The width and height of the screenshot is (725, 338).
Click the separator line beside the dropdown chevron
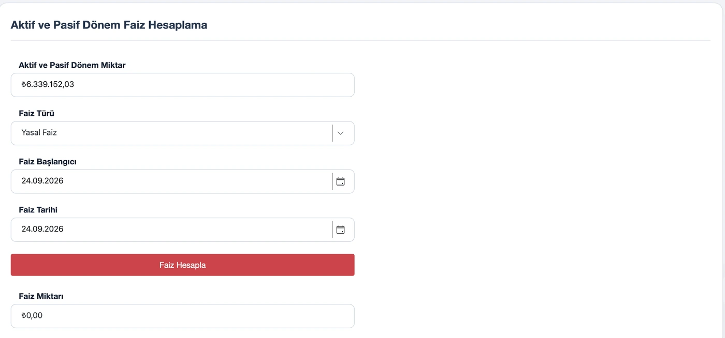coord(332,133)
